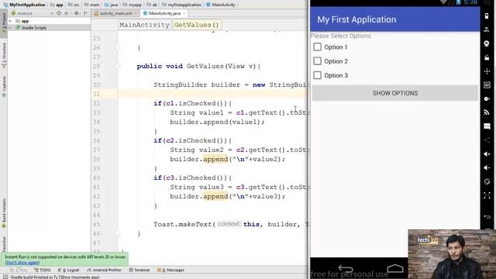Click the java breadcrumb folder
The height and width of the screenshot is (279, 496).
(112, 5)
